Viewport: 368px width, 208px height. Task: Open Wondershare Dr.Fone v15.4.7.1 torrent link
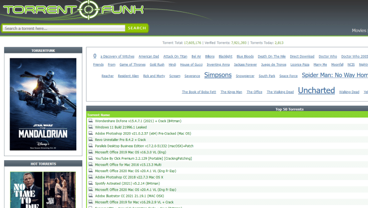coord(138,121)
